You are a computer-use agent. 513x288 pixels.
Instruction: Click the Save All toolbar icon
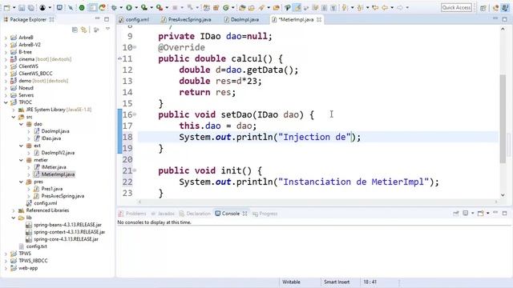(x=30, y=7)
